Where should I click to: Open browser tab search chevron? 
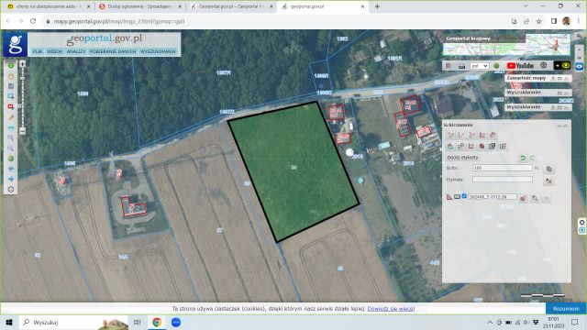pyautogui.click(x=526, y=6)
